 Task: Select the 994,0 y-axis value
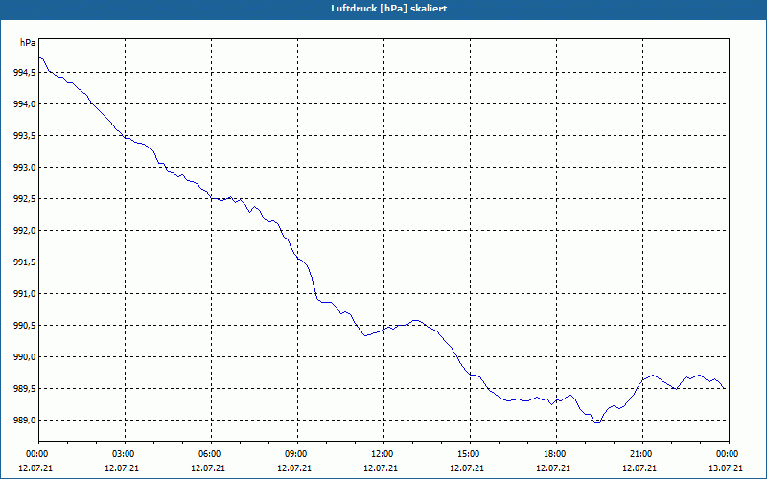coord(24,104)
